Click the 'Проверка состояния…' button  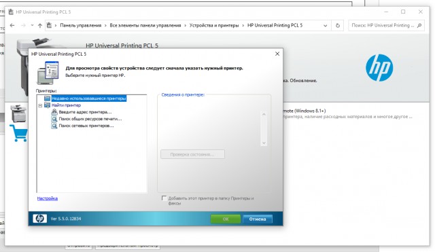192,154
